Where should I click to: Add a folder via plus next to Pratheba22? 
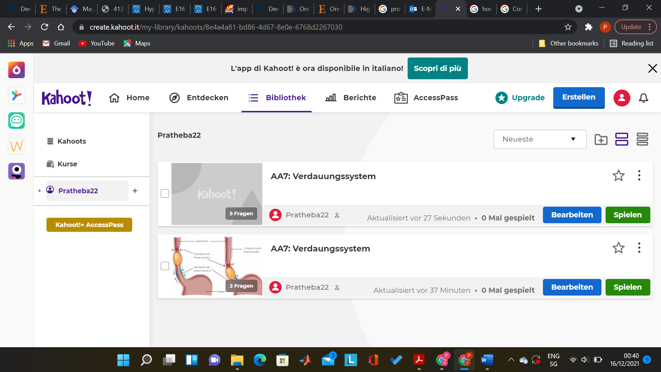135,191
